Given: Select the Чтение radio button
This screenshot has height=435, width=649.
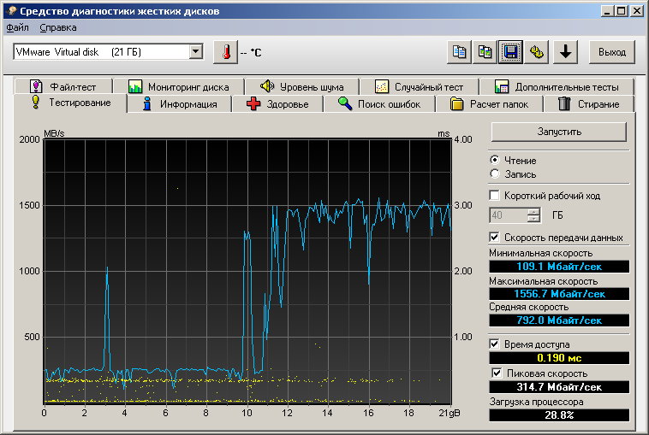Looking at the screenshot, I should pyautogui.click(x=494, y=160).
